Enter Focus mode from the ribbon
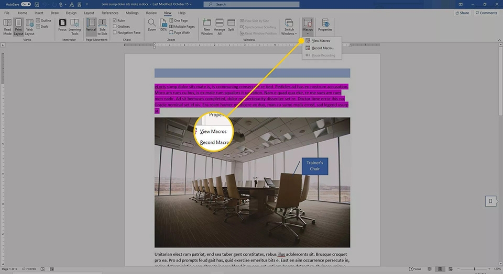 pyautogui.click(x=62, y=25)
